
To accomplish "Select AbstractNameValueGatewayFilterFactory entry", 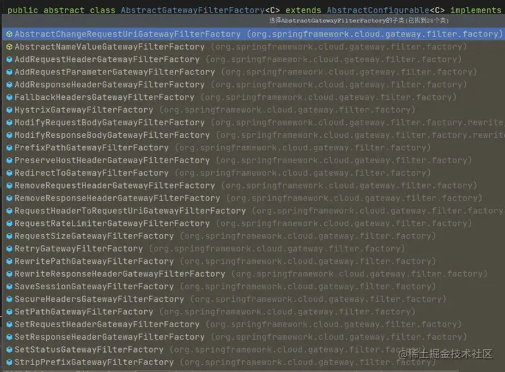I will [x=253, y=47].
